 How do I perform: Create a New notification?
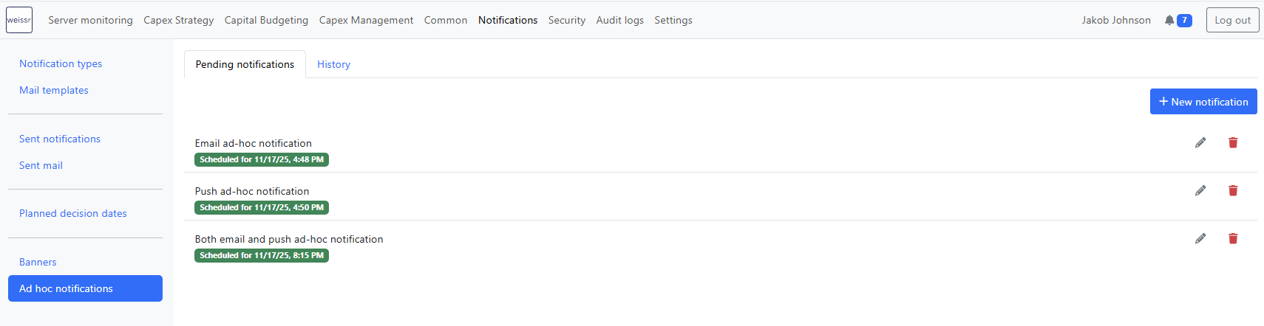point(1203,102)
